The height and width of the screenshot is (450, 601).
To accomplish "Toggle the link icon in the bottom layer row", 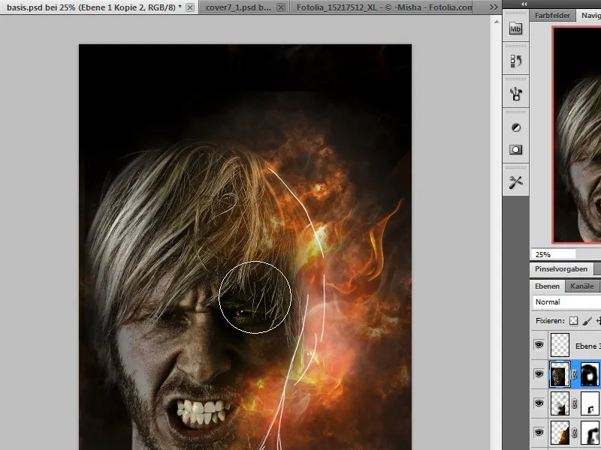I will click(x=575, y=433).
